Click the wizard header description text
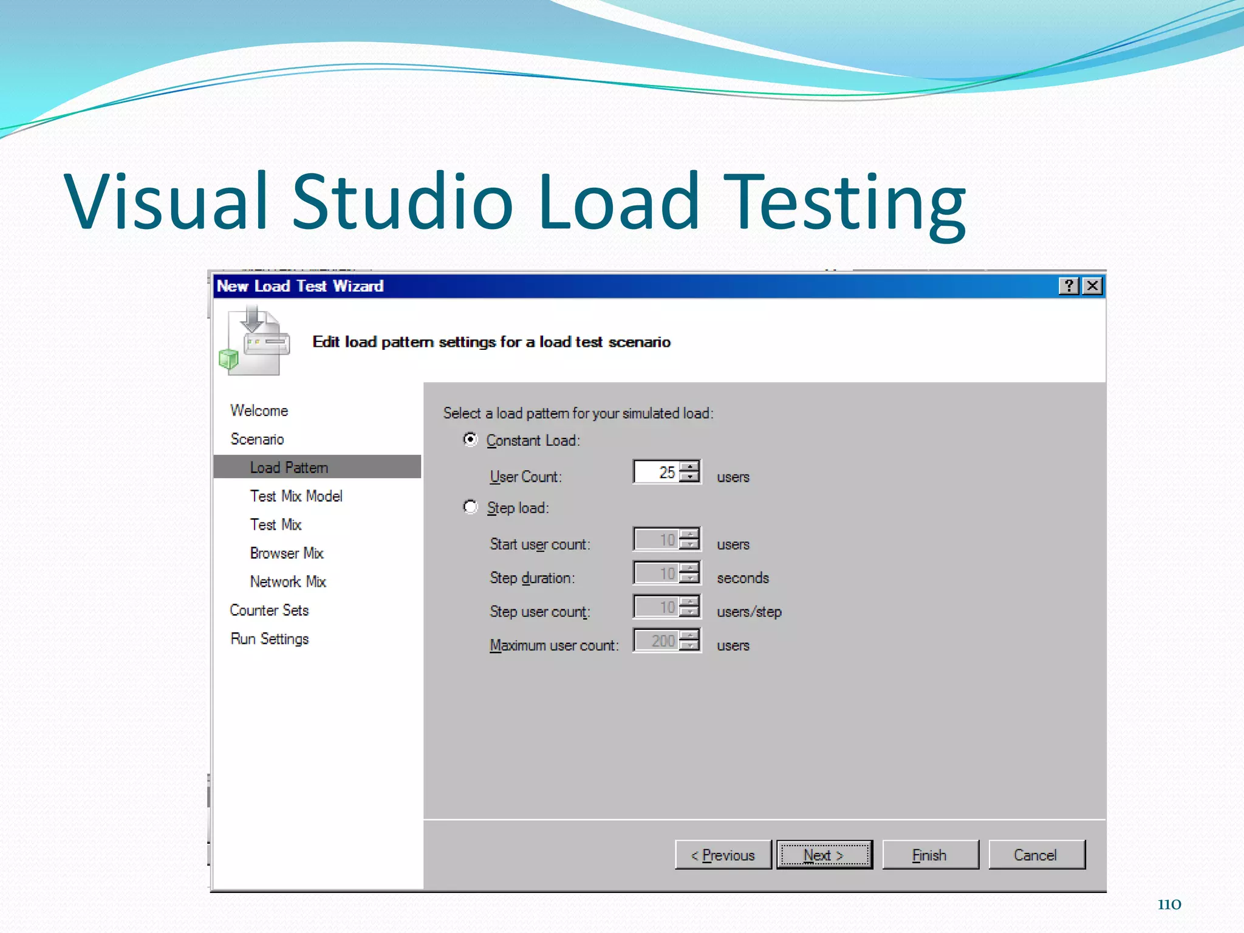 tap(491, 342)
